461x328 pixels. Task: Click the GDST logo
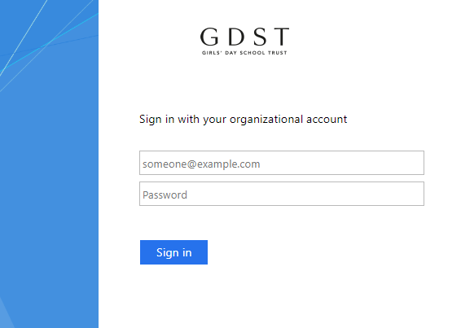pos(244,42)
